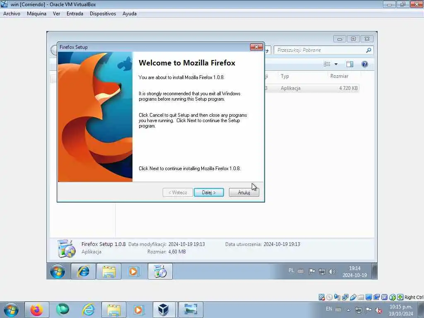Screen dimensions: 424x318
Task: Open the Ayuda menu
Action: click(x=129, y=14)
